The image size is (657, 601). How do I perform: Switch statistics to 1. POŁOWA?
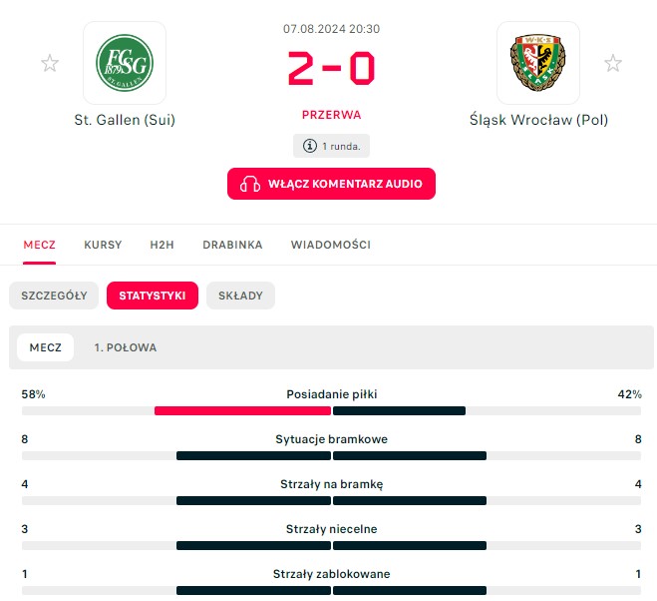click(126, 347)
